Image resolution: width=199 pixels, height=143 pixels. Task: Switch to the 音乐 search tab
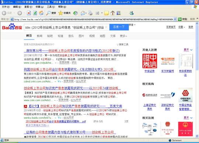[71, 36]
